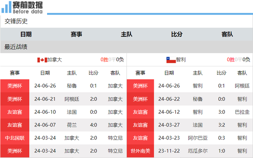Click the date 24-03-23
This screenshot has width=253, height=158.
pyautogui.click(x=169, y=138)
